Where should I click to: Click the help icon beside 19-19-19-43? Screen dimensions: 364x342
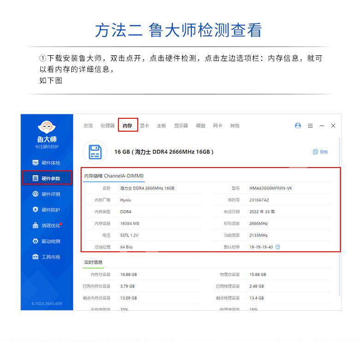click(278, 247)
